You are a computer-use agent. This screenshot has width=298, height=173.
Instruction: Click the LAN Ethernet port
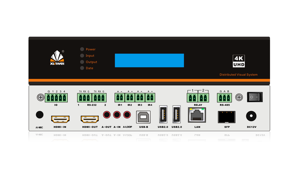tap(197, 115)
